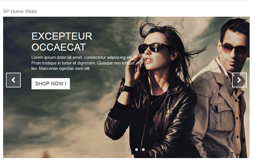255x164 pixels.
Task: Click the word EXCEPTEUR in banner title
Action: [x=62, y=36]
